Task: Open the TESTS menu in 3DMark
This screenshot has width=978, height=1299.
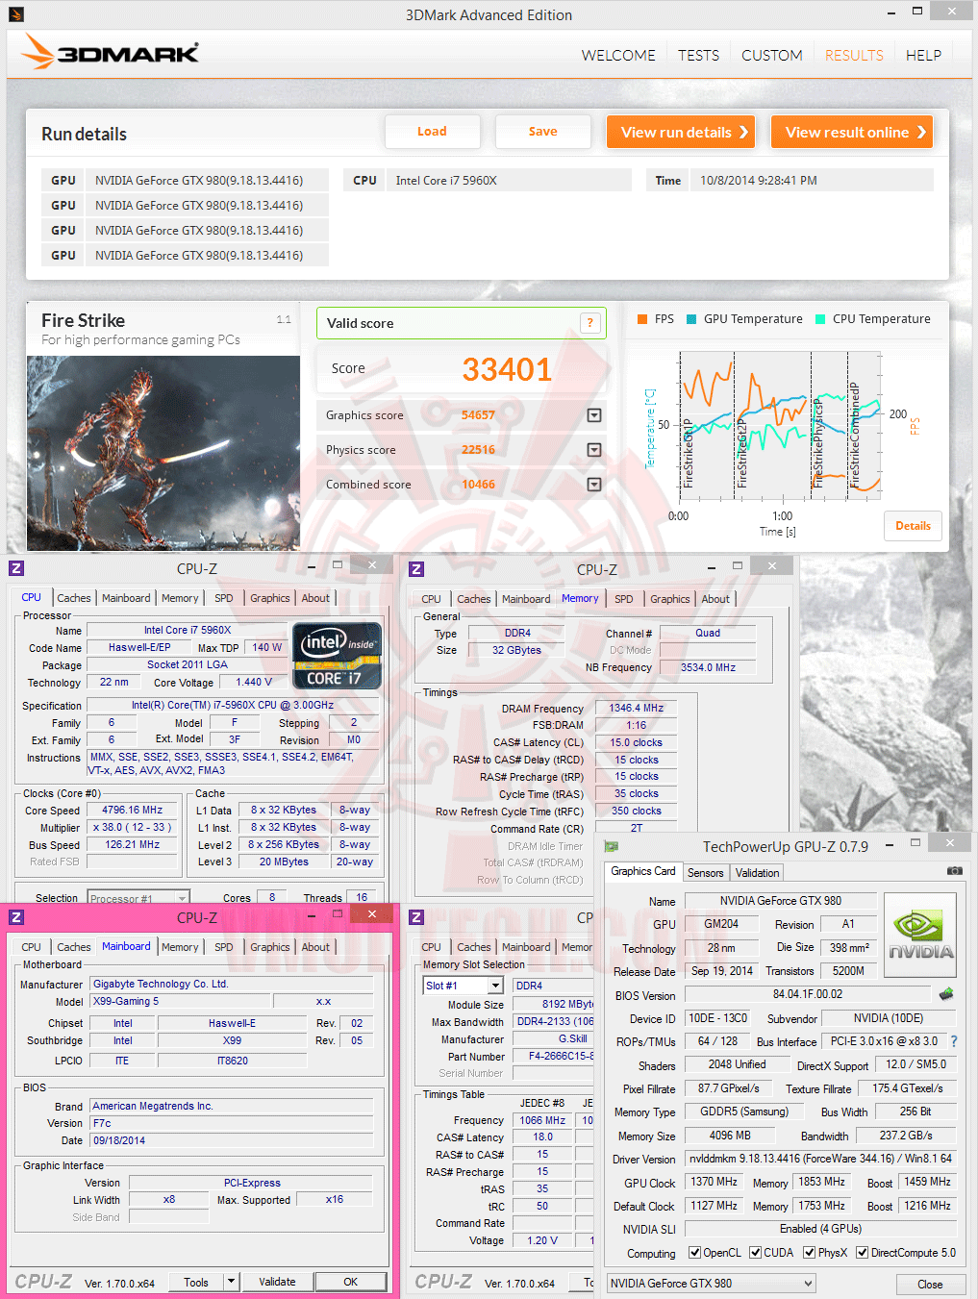Action: click(698, 56)
